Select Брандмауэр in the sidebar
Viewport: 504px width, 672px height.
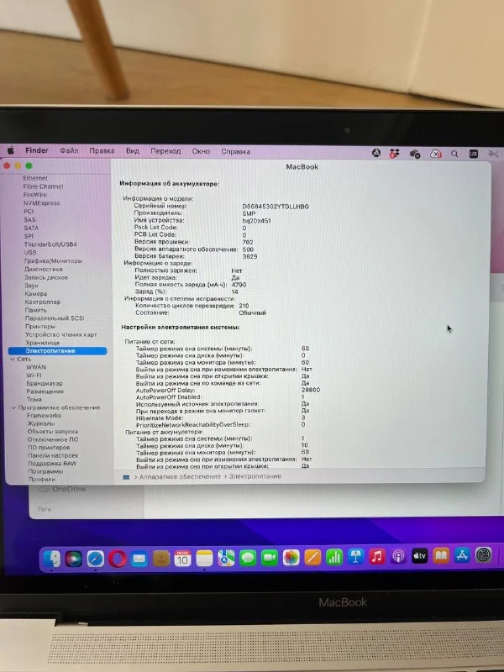point(45,384)
